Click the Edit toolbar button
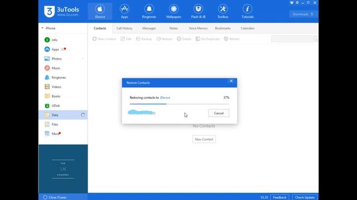The height and width of the screenshot is (200, 357). [126, 39]
